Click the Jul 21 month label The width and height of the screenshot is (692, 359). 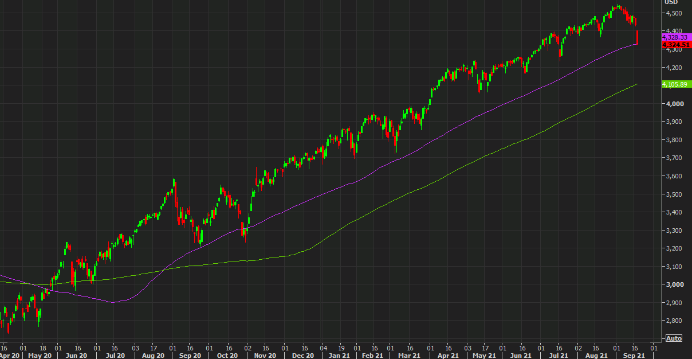(557, 356)
